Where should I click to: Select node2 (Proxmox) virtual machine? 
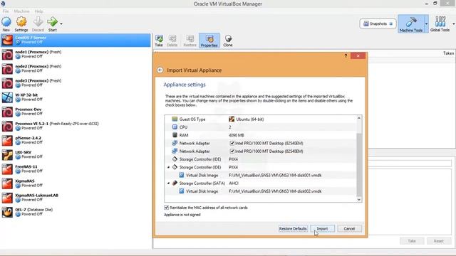[x=76, y=68]
